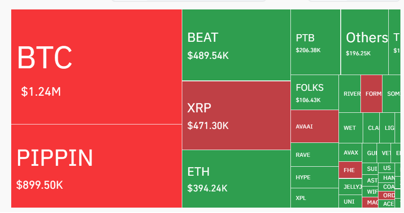Select the PIPPIN $899.50K tile
Image resolution: width=404 pixels, height=213 pixels.
[97, 165]
